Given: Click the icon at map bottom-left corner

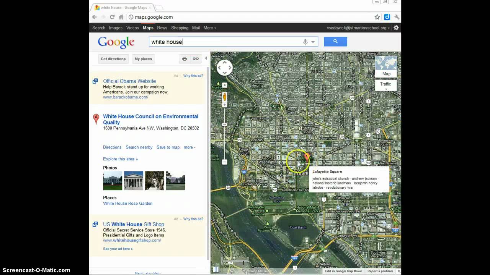Looking at the screenshot, I should pos(216,269).
